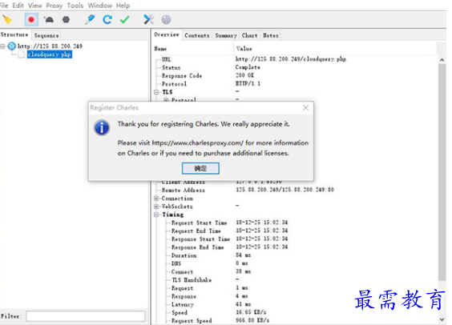Viewport: 452px width, 325px height.
Task: Select the Protocol HTTP/1.1 row
Action: (x=295, y=84)
